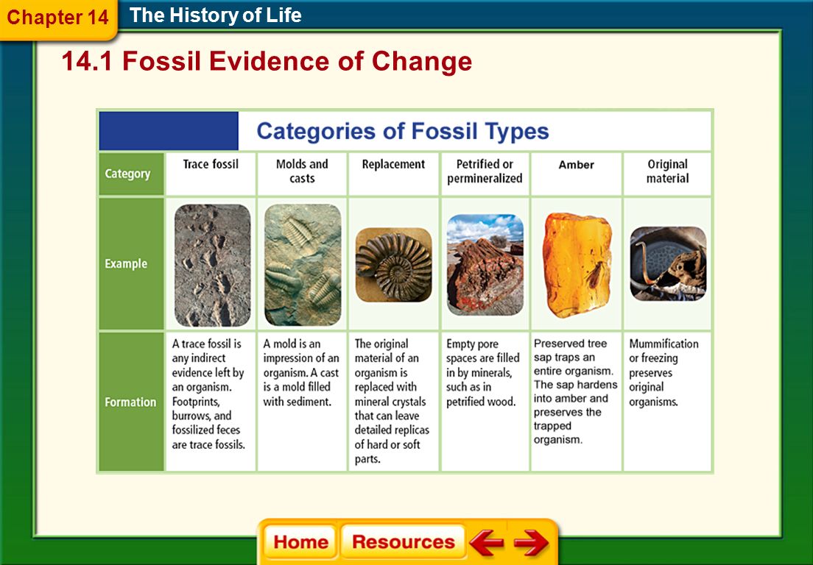The image size is (813, 565).
Task: Click the 'A mold is an impression' description
Action: (x=300, y=372)
